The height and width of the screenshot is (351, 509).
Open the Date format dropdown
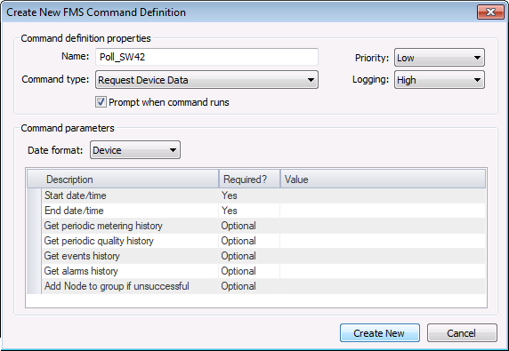[135, 150]
